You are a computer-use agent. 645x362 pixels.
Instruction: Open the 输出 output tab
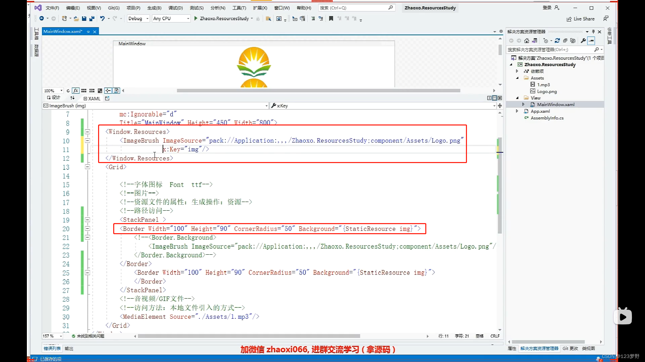point(69,349)
